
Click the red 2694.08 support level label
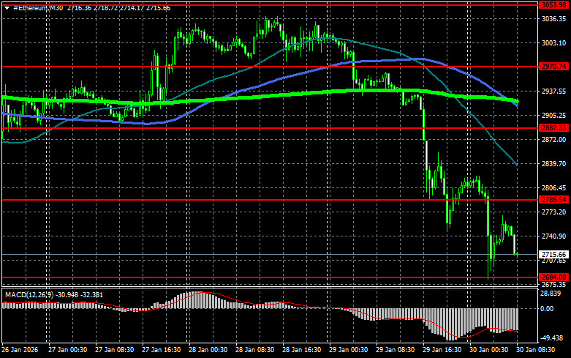point(553,277)
